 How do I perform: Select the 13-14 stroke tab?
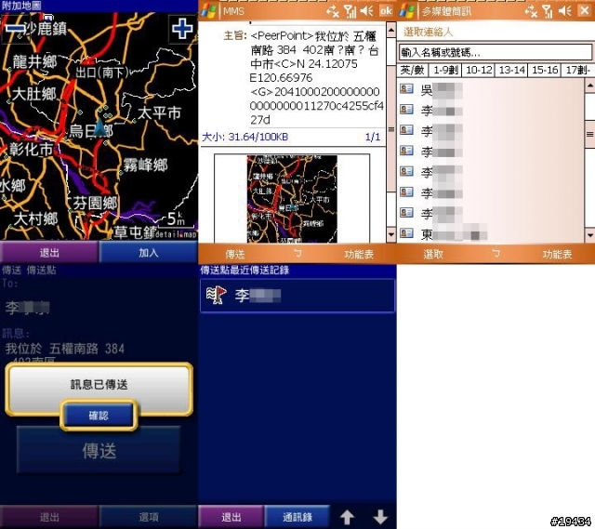tap(511, 71)
